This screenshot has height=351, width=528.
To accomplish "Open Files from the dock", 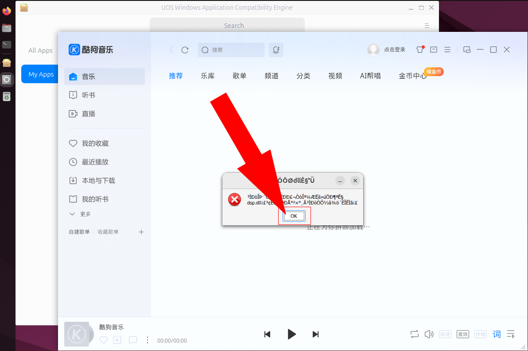I will (x=7, y=28).
